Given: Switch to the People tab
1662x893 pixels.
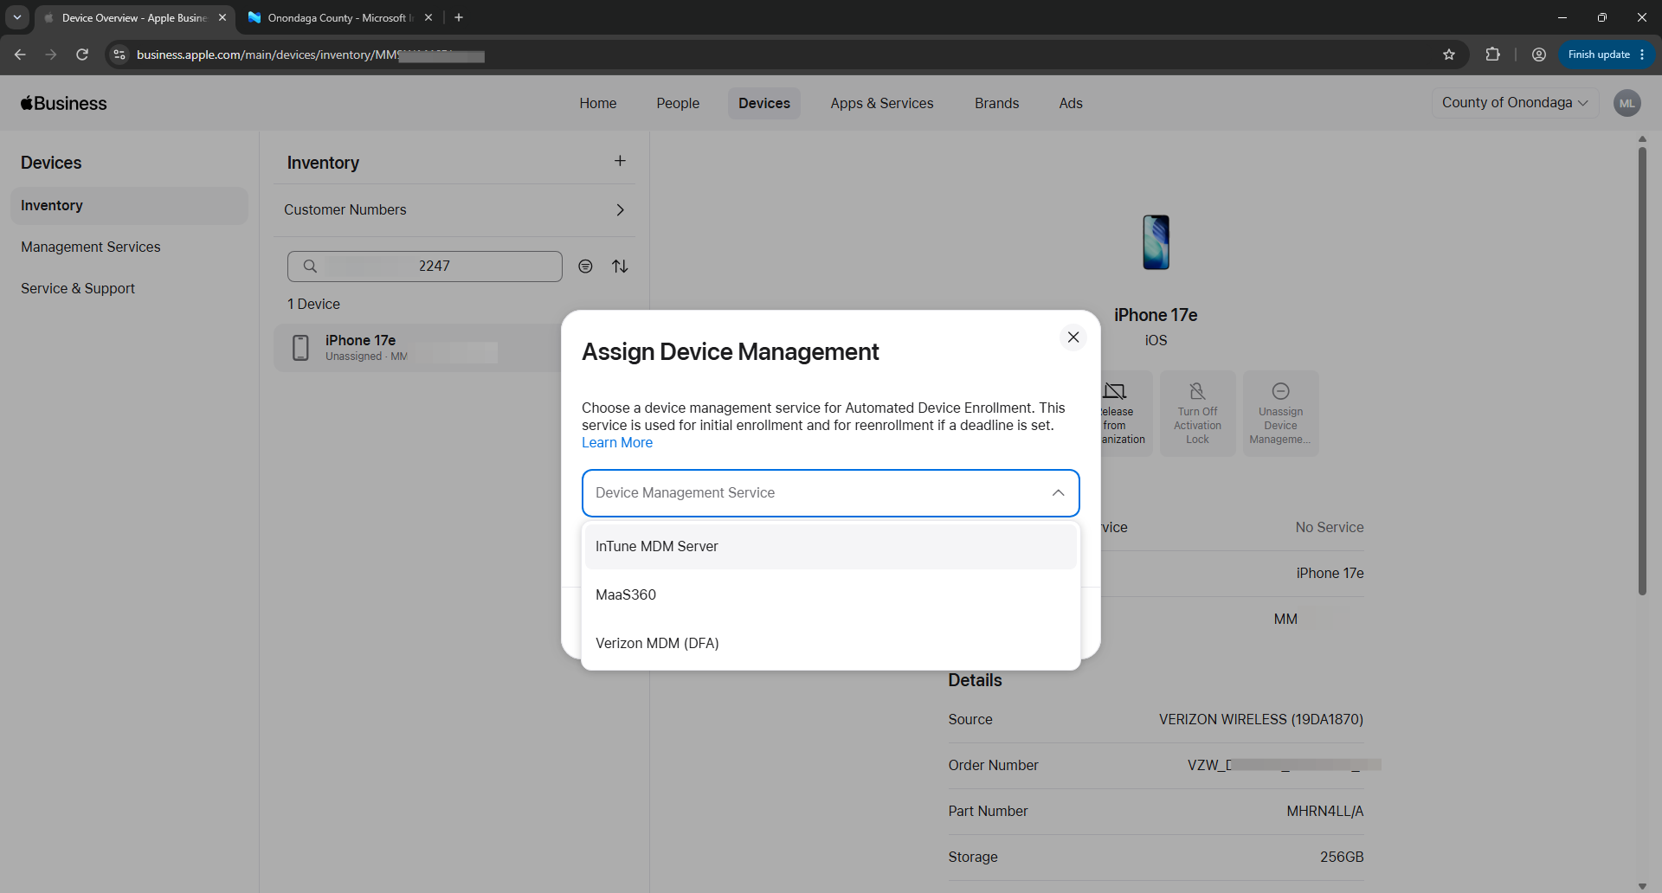Looking at the screenshot, I should pos(678,103).
